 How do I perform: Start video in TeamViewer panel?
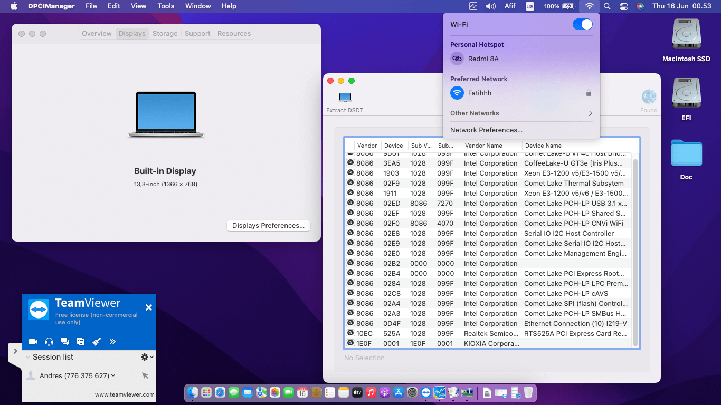pos(33,342)
